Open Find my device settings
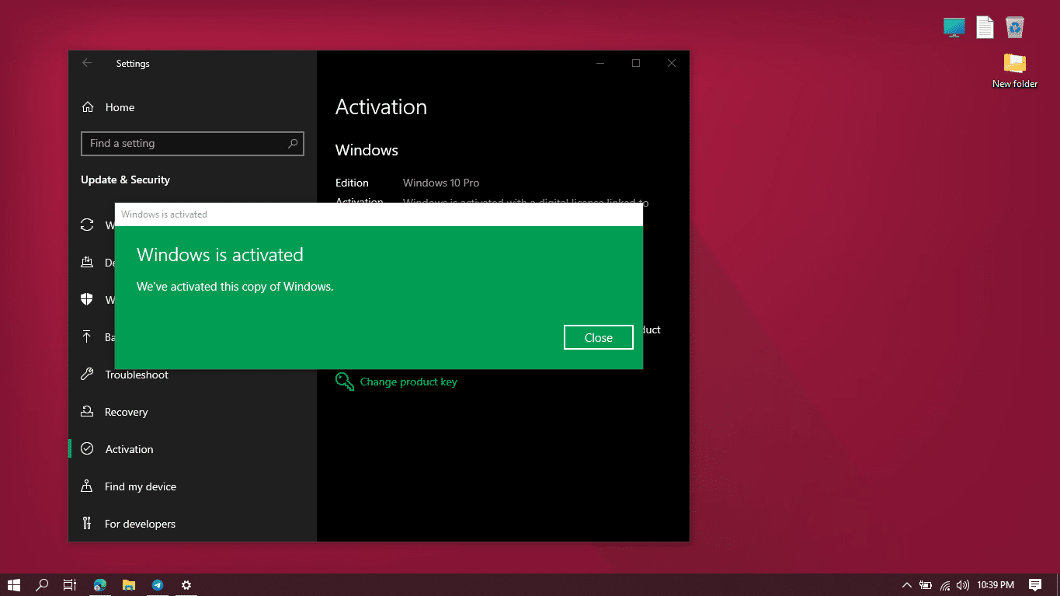Image resolution: width=1060 pixels, height=596 pixels. pos(138,486)
